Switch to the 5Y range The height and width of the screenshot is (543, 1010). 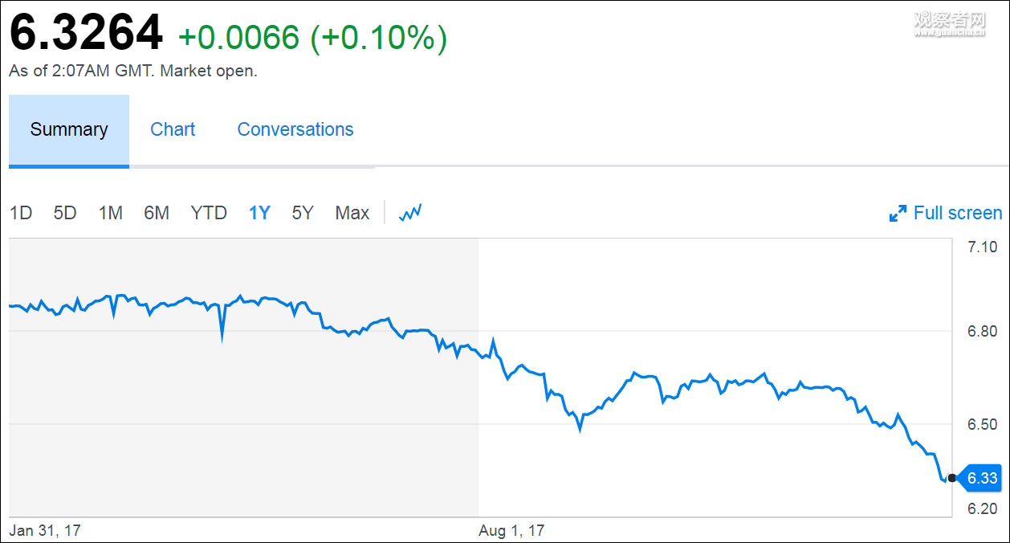[303, 214]
